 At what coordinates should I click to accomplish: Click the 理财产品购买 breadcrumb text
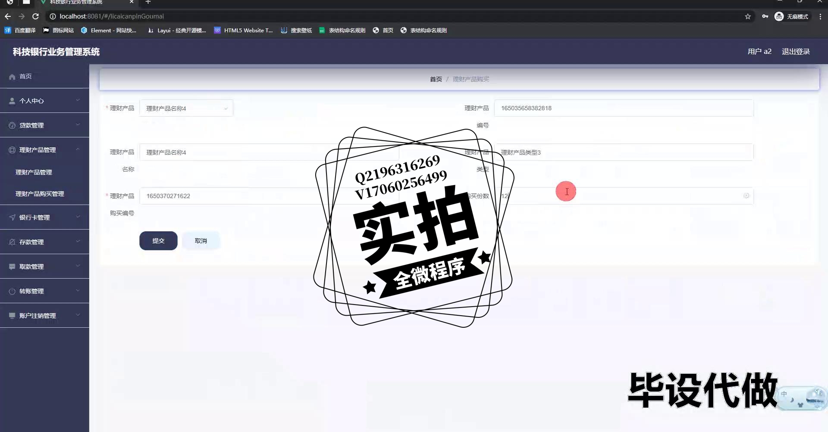click(470, 79)
